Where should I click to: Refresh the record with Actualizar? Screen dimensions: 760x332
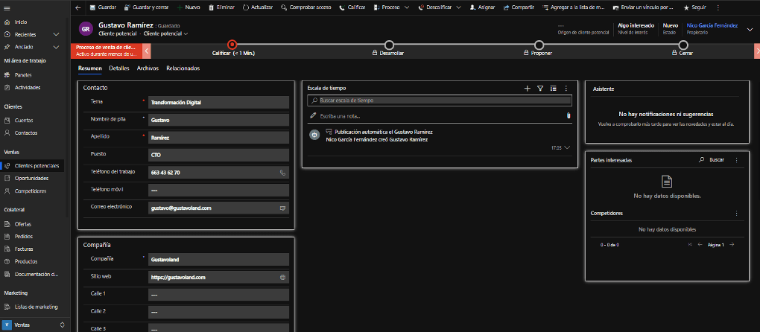pos(257,7)
